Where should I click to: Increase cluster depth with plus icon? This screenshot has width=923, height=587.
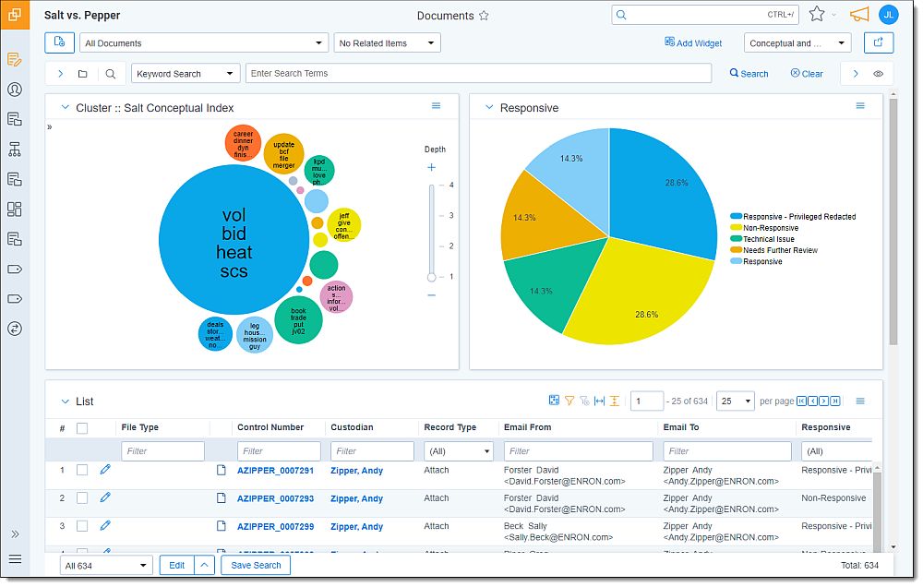[x=431, y=168]
